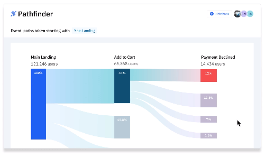Click the gray 15.8% path node
Screen dimensions: 266x158
coord(122,127)
